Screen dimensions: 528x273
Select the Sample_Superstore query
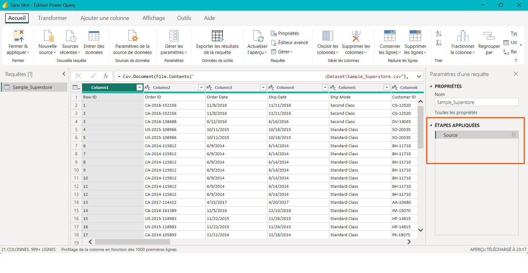(34, 87)
